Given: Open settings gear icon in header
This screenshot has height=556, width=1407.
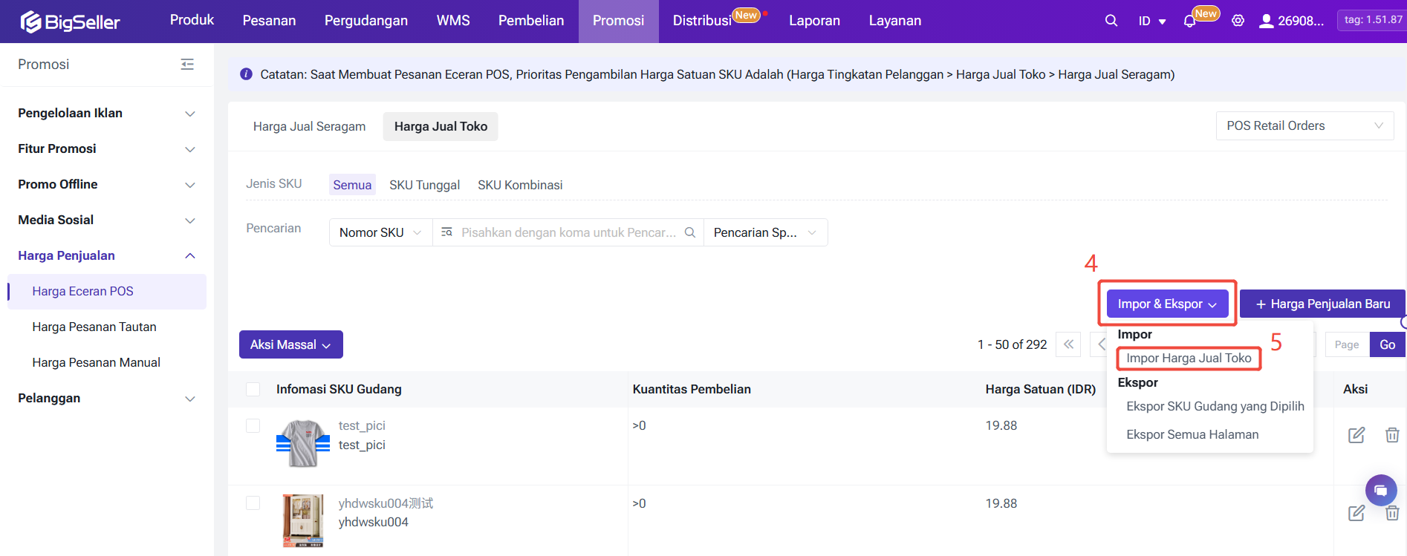Looking at the screenshot, I should point(1238,21).
